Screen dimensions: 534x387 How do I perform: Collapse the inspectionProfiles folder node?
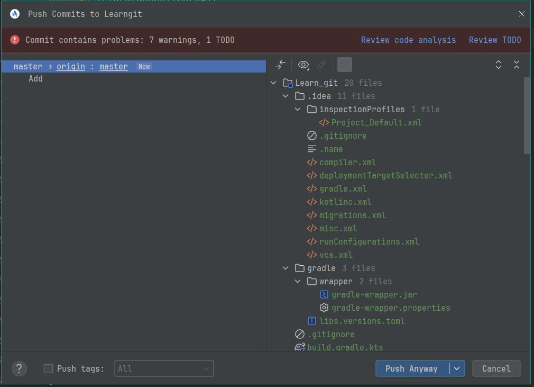point(298,110)
